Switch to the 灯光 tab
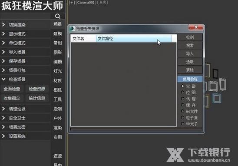This screenshot has width=238, height=166. click(58, 71)
